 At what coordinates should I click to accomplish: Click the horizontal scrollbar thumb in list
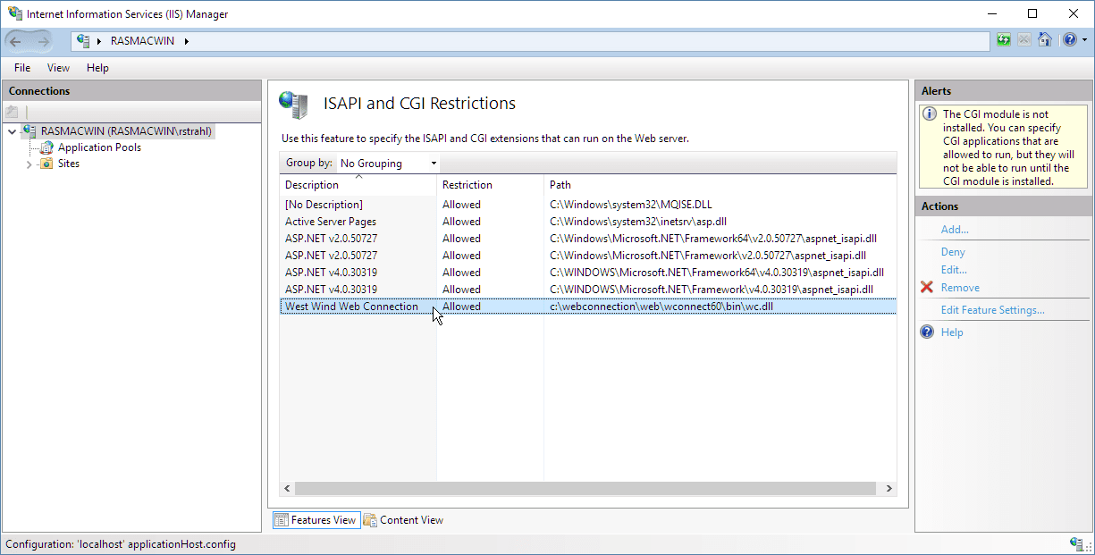(585, 489)
